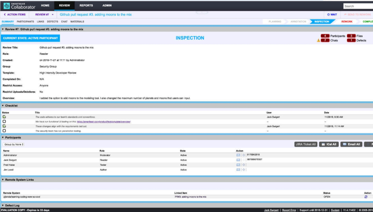Toggle the code standards checklist item
This screenshot has height=212, width=373.
coord(4,117)
